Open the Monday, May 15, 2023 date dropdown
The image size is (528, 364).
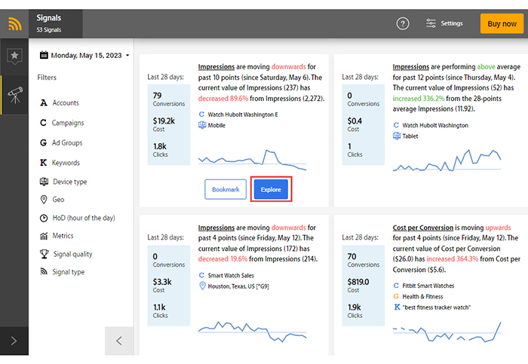pyautogui.click(x=84, y=55)
